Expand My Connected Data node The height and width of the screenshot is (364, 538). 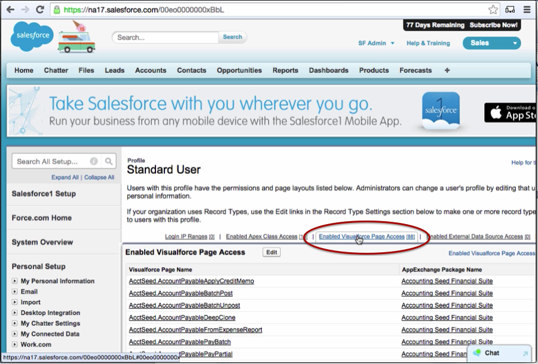[14, 334]
